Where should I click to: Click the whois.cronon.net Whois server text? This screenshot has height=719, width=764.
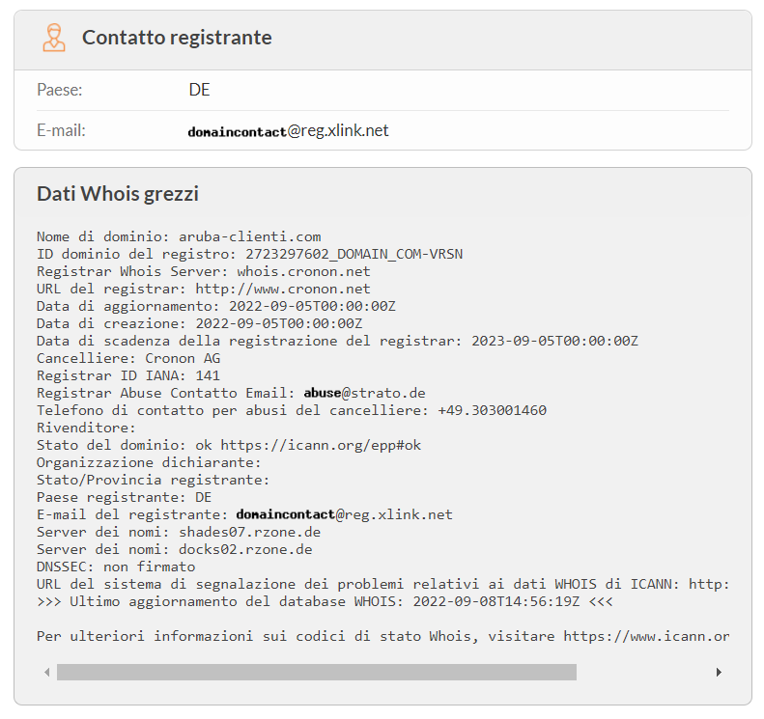[x=303, y=271]
